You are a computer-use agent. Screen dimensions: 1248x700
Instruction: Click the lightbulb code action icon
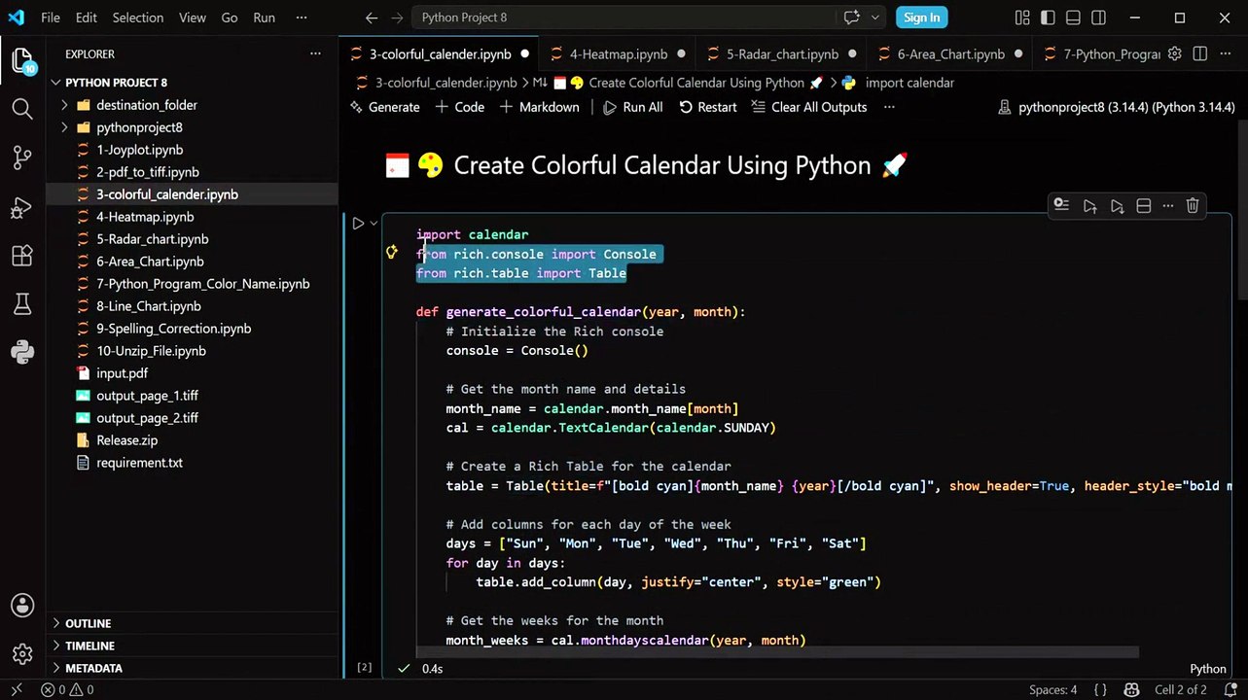(391, 253)
